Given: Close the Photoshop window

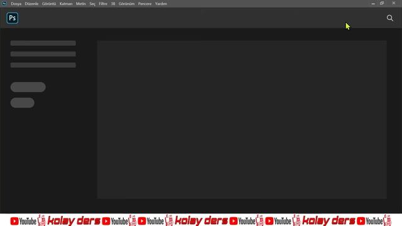Looking at the screenshot, I should [394, 3].
